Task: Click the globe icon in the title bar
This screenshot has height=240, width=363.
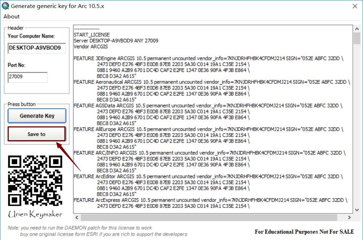Action: coord(6,6)
